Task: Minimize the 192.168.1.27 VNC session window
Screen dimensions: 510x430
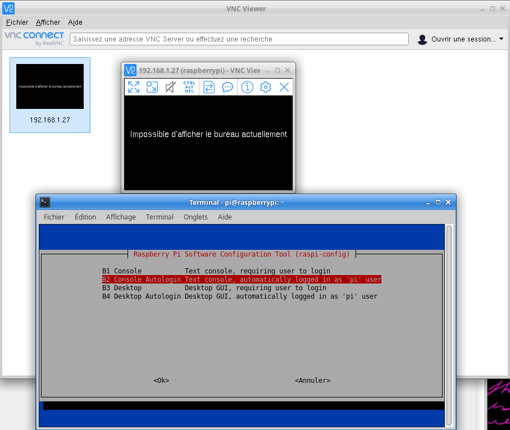Action: point(267,71)
